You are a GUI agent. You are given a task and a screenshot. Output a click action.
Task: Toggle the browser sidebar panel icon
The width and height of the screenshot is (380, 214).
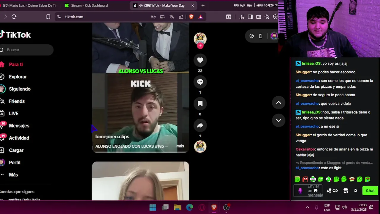coord(250,17)
